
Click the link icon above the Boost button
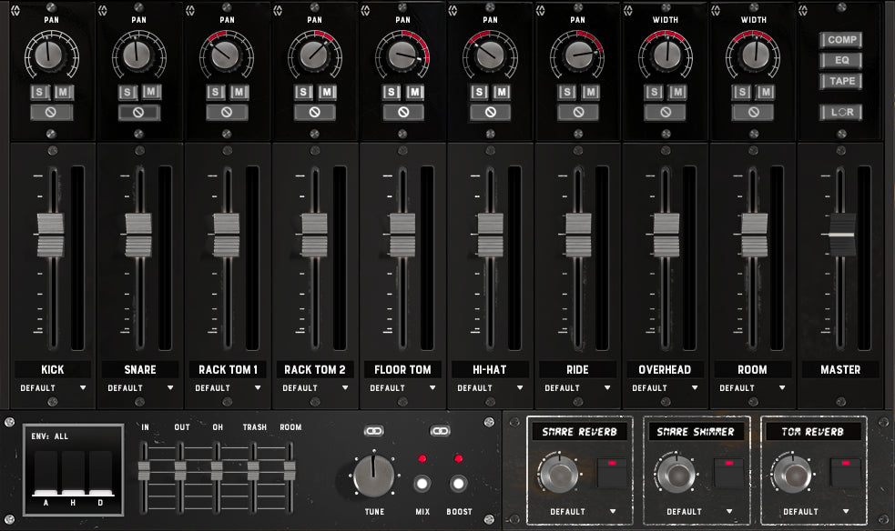coord(442,430)
